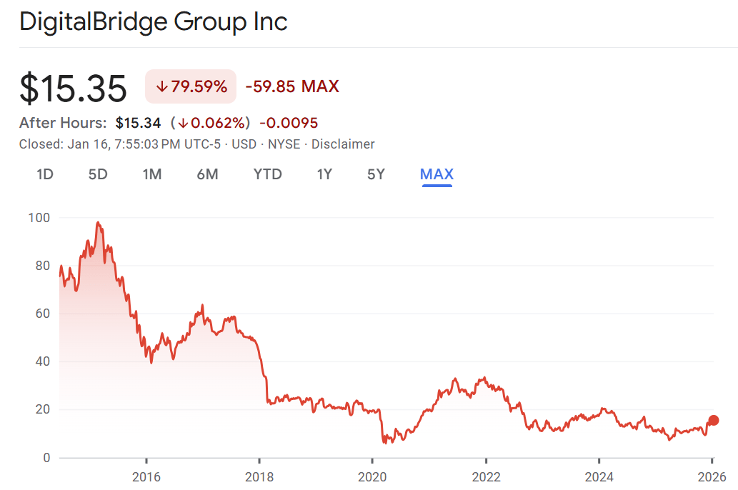The image size is (738, 490).
Task: Click the DigitalBridge Group Inc title
Action: 154,21
